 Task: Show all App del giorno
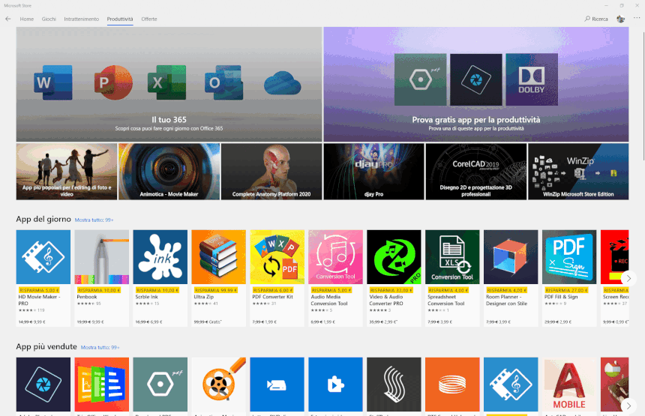pyautogui.click(x=94, y=220)
